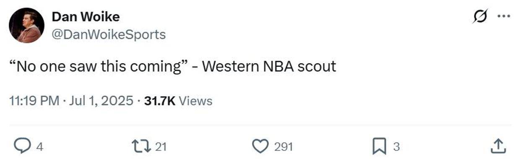The image size is (521, 159).
Task: Like the post with the heart icon
Action: tap(260, 146)
